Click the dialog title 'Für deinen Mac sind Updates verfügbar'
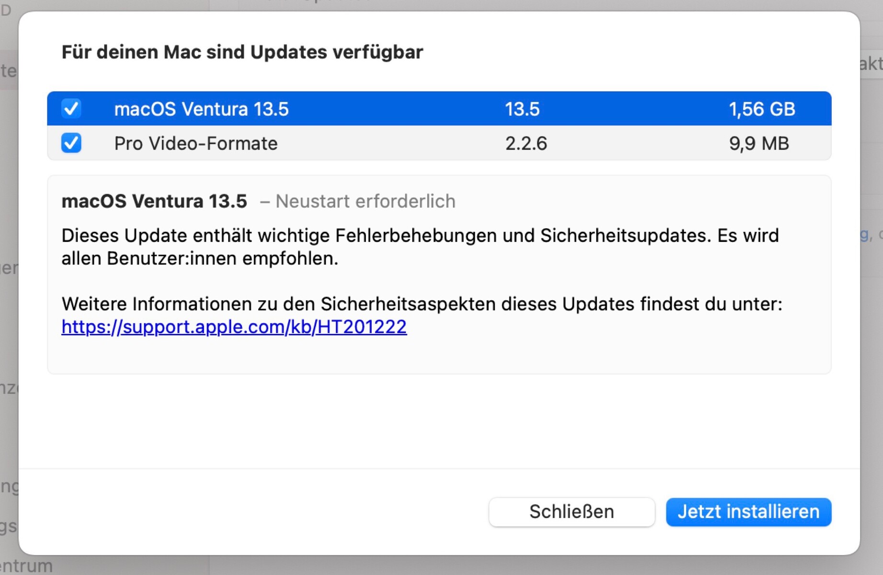The width and height of the screenshot is (883, 575). pos(242,52)
